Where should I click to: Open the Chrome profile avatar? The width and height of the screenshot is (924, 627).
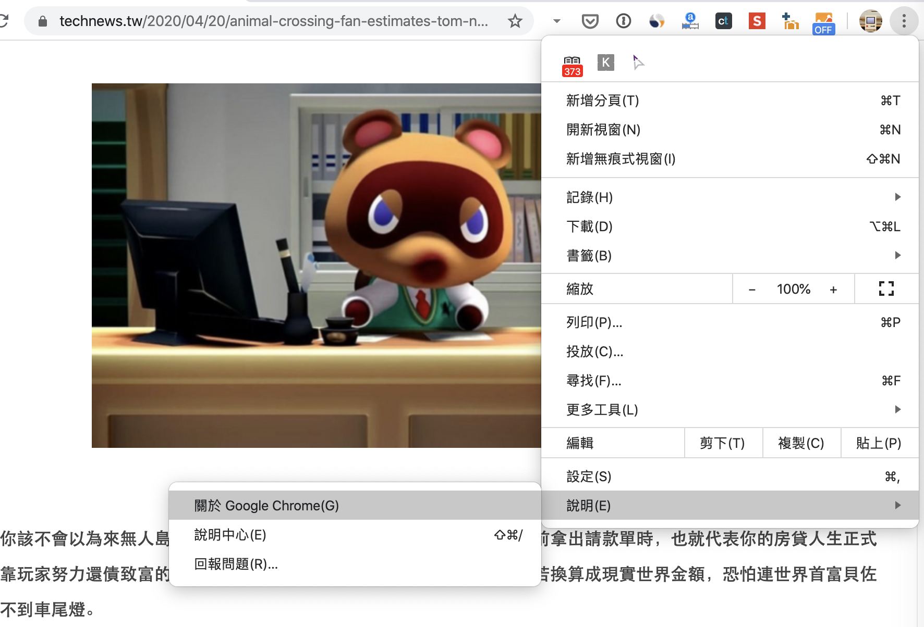870,21
